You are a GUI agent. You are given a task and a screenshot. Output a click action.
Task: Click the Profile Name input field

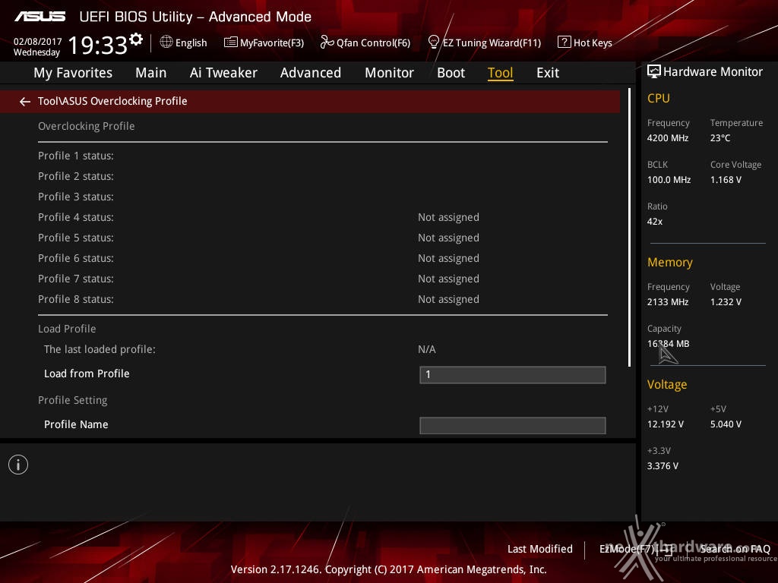tap(513, 425)
